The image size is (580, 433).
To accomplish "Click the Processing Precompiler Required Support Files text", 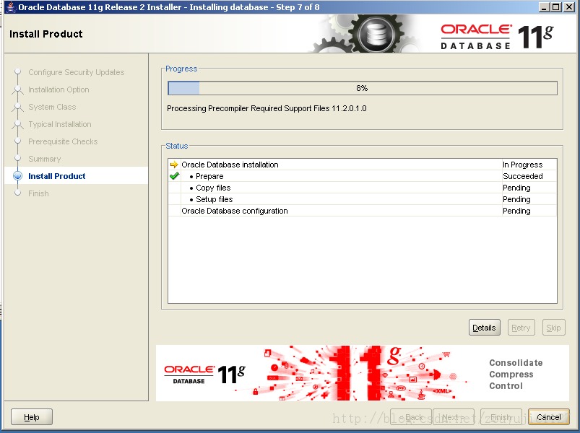I will pos(267,108).
